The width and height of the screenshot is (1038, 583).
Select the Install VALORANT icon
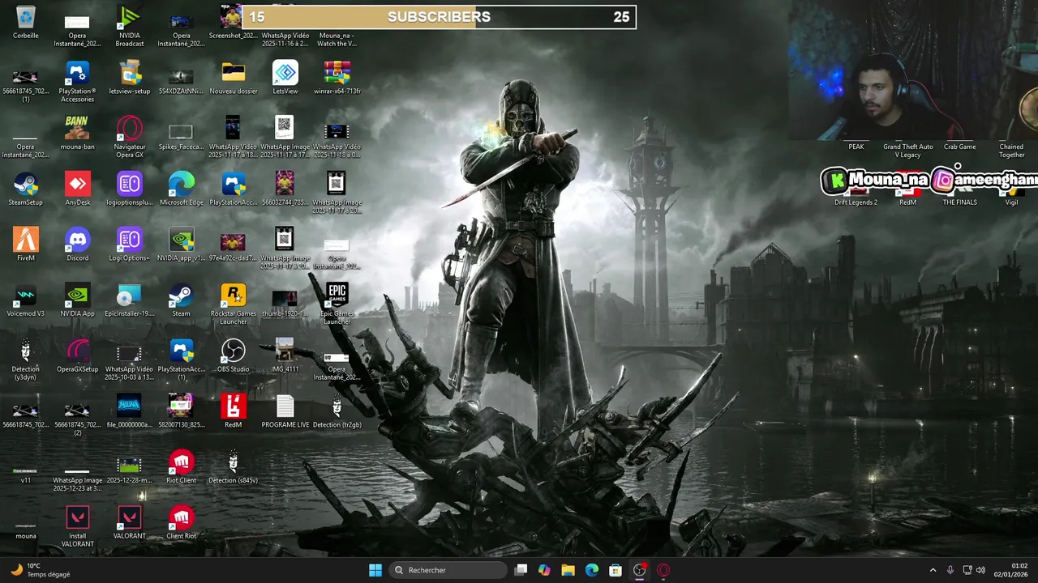pos(77,526)
